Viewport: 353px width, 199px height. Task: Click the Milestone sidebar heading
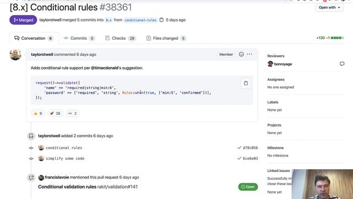(275, 148)
